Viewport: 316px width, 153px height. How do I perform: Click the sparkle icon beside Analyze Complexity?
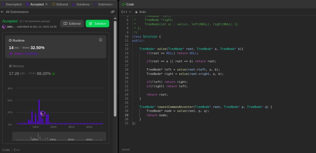coord(11,54)
